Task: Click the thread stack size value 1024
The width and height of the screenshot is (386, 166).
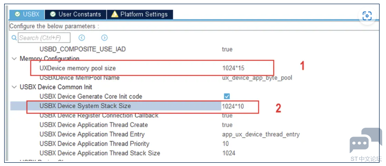Action: (x=229, y=153)
